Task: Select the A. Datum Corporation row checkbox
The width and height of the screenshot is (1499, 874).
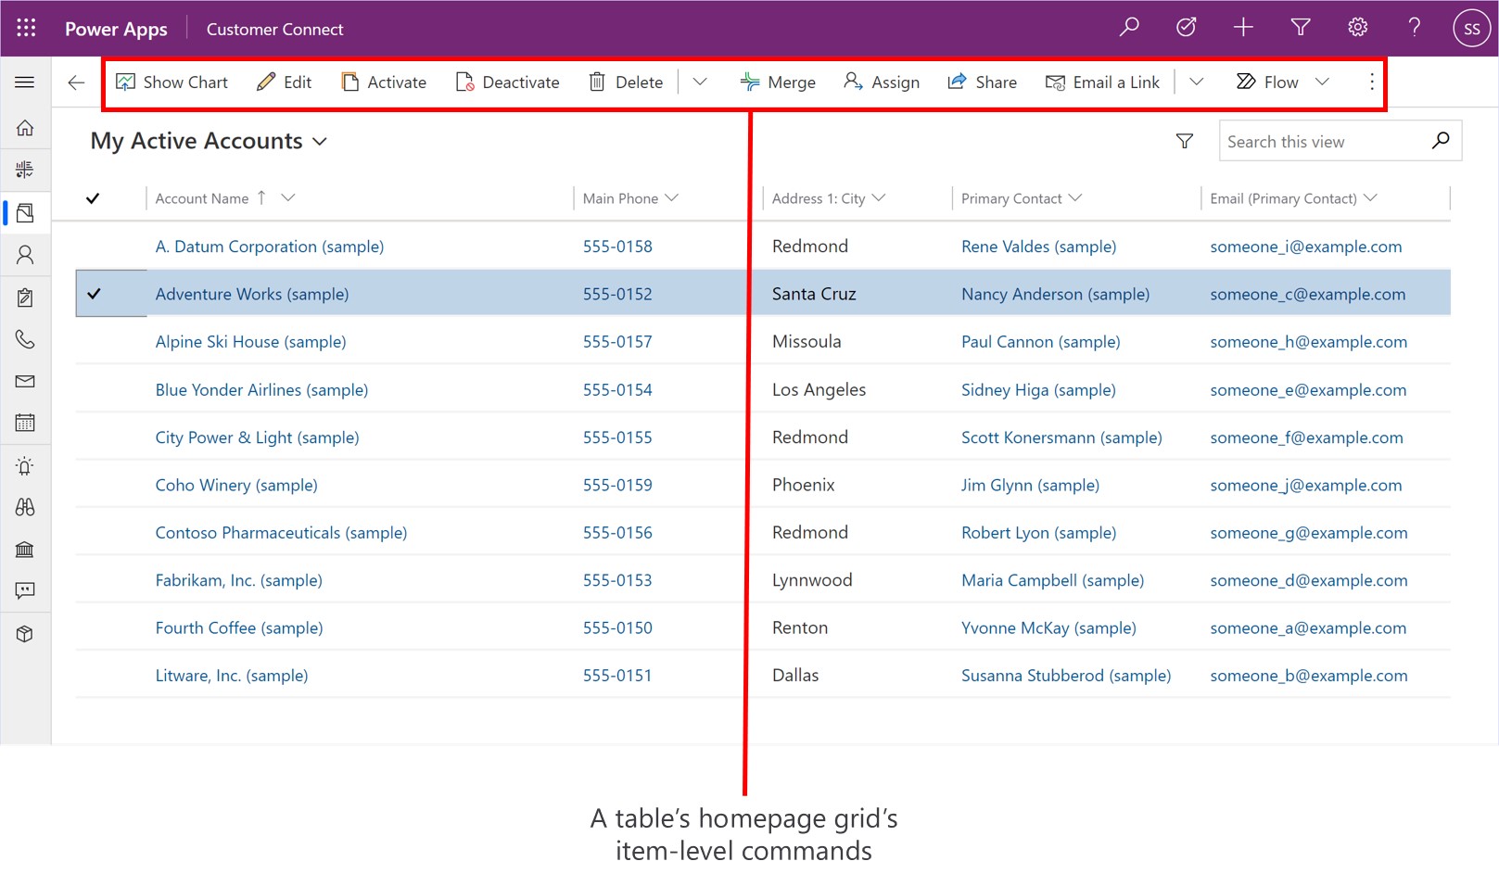Action: point(94,247)
